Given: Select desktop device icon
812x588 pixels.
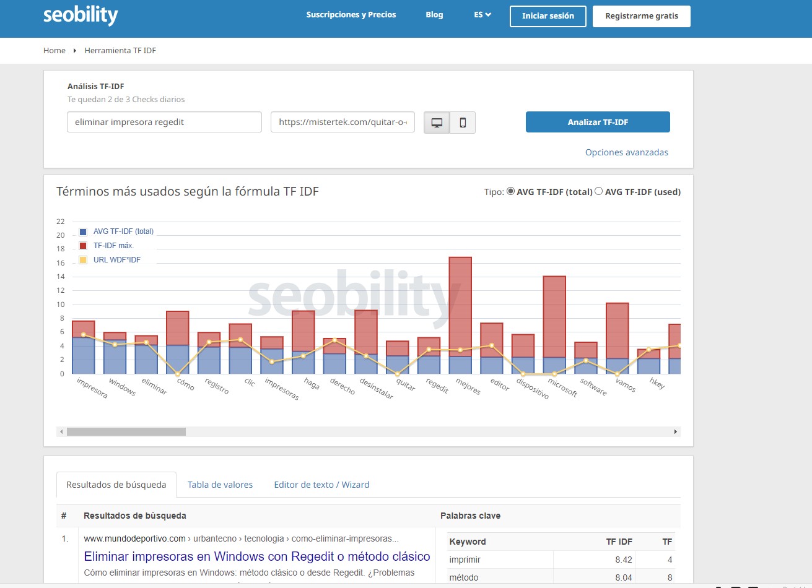Looking at the screenshot, I should 437,123.
